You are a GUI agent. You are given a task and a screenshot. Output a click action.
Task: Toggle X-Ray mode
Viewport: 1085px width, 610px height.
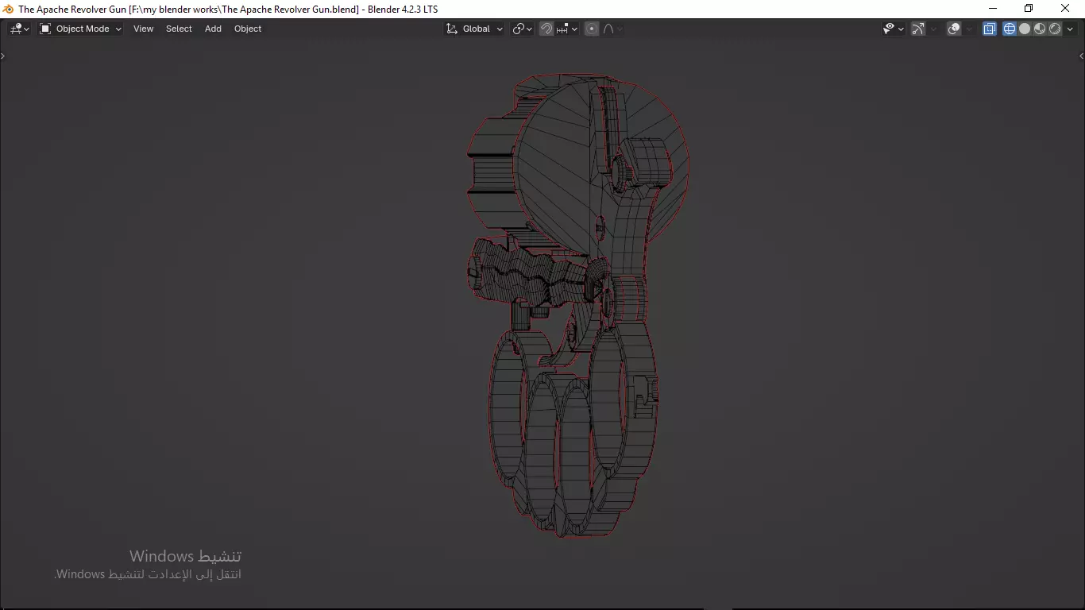(990, 29)
